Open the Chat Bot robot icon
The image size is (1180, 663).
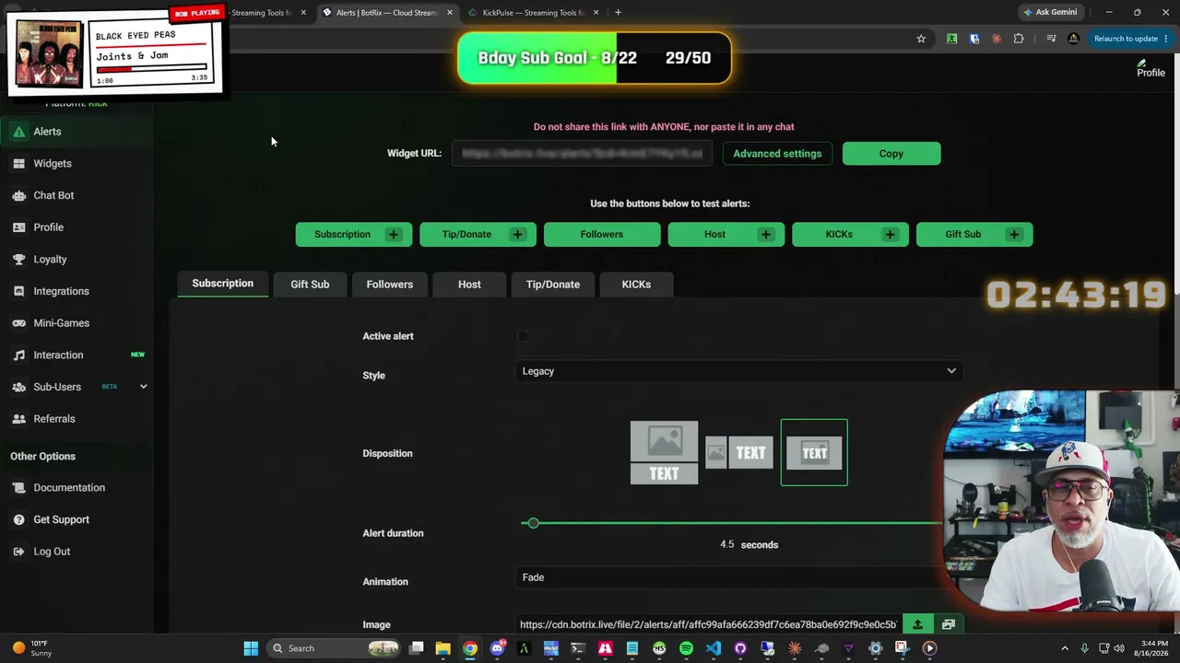pyautogui.click(x=18, y=195)
